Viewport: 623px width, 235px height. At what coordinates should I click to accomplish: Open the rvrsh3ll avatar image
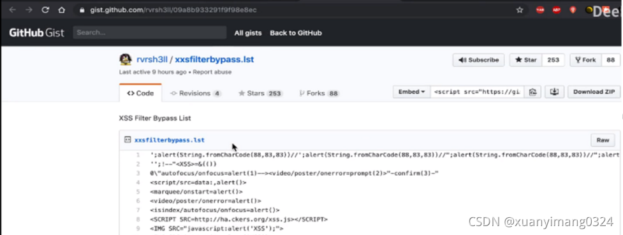(126, 59)
